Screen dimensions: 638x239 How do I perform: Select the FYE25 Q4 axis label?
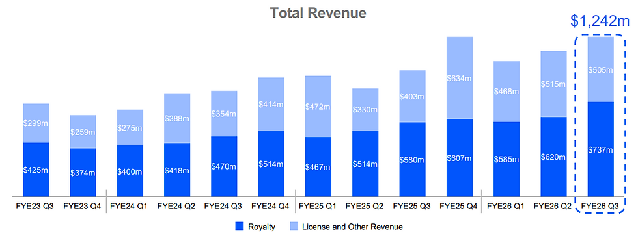[459, 206]
